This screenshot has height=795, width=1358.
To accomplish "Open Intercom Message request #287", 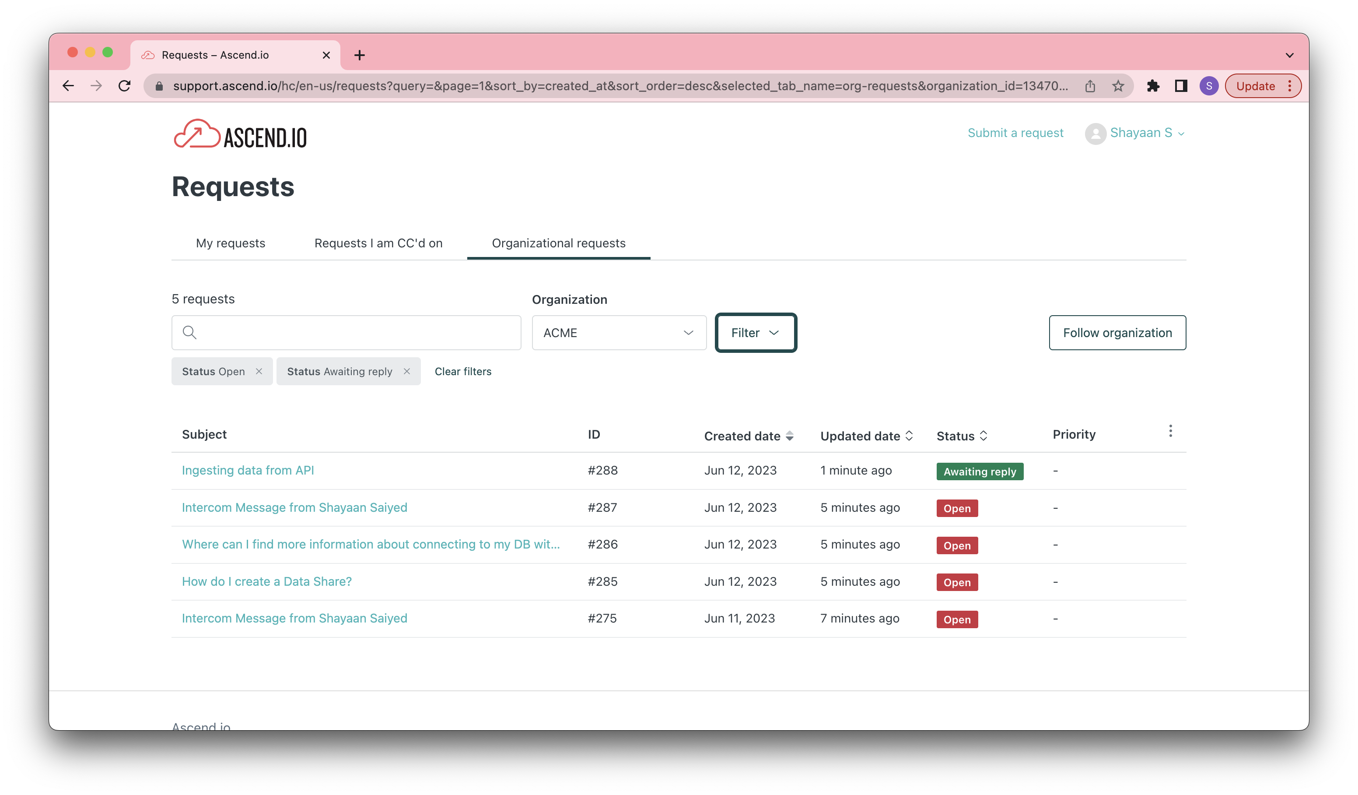I will 294,507.
